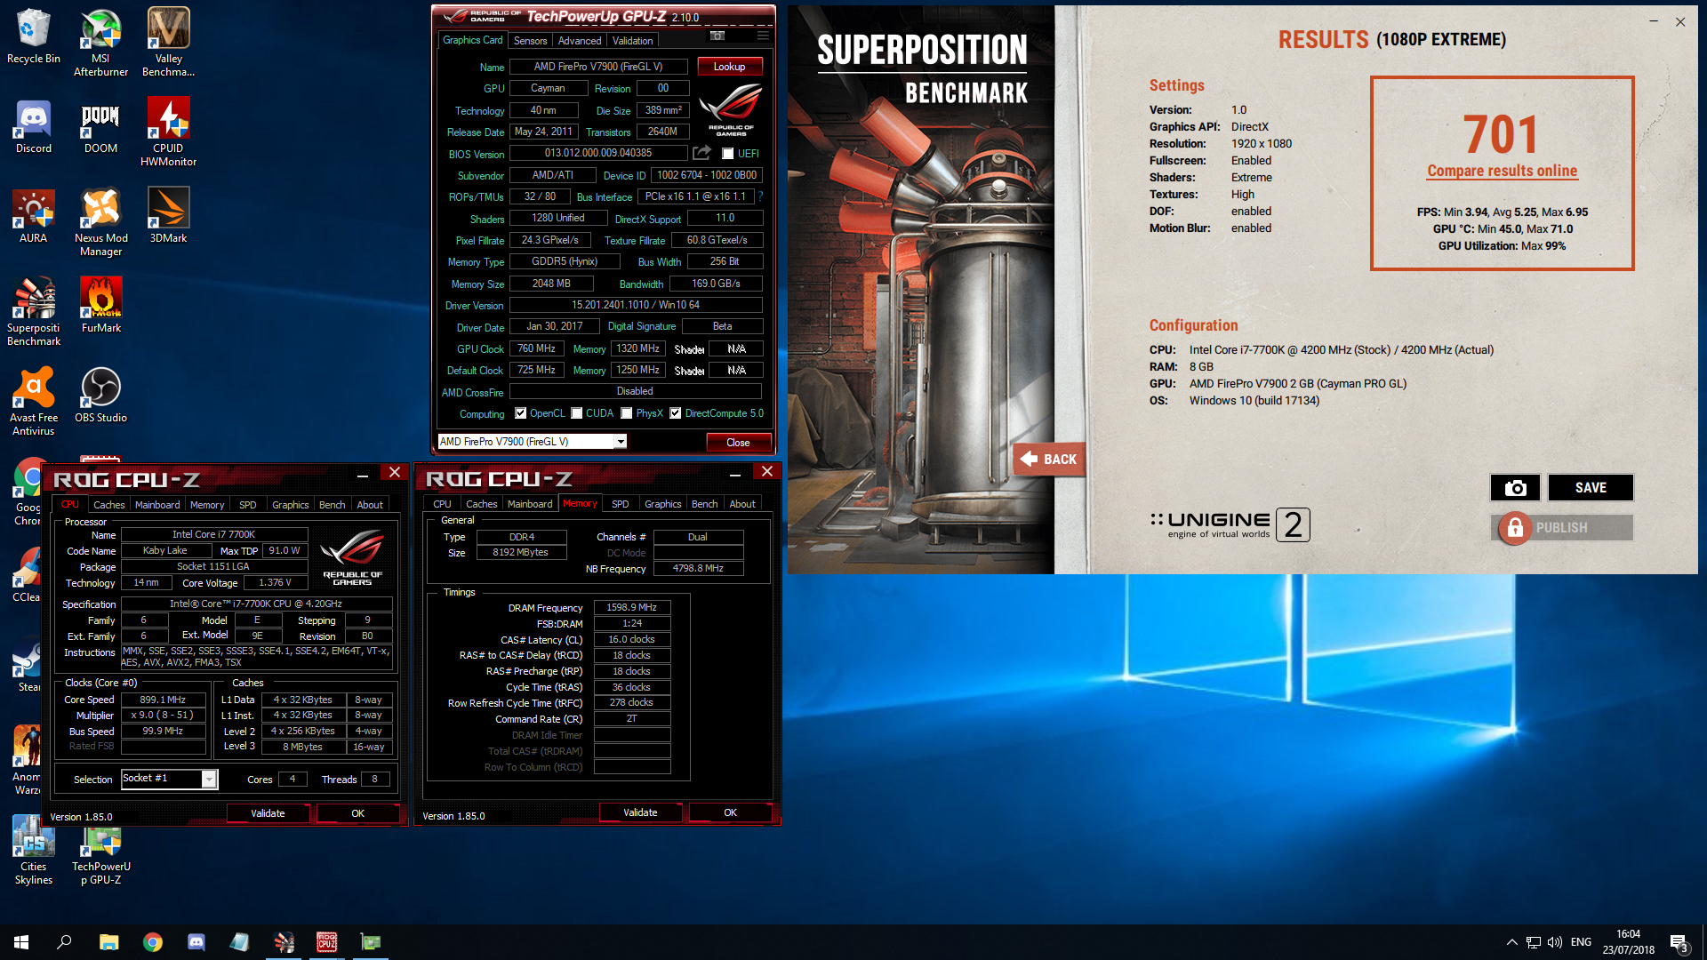
Task: Open Mainboard tab in left CPU-Z window
Action: click(157, 505)
